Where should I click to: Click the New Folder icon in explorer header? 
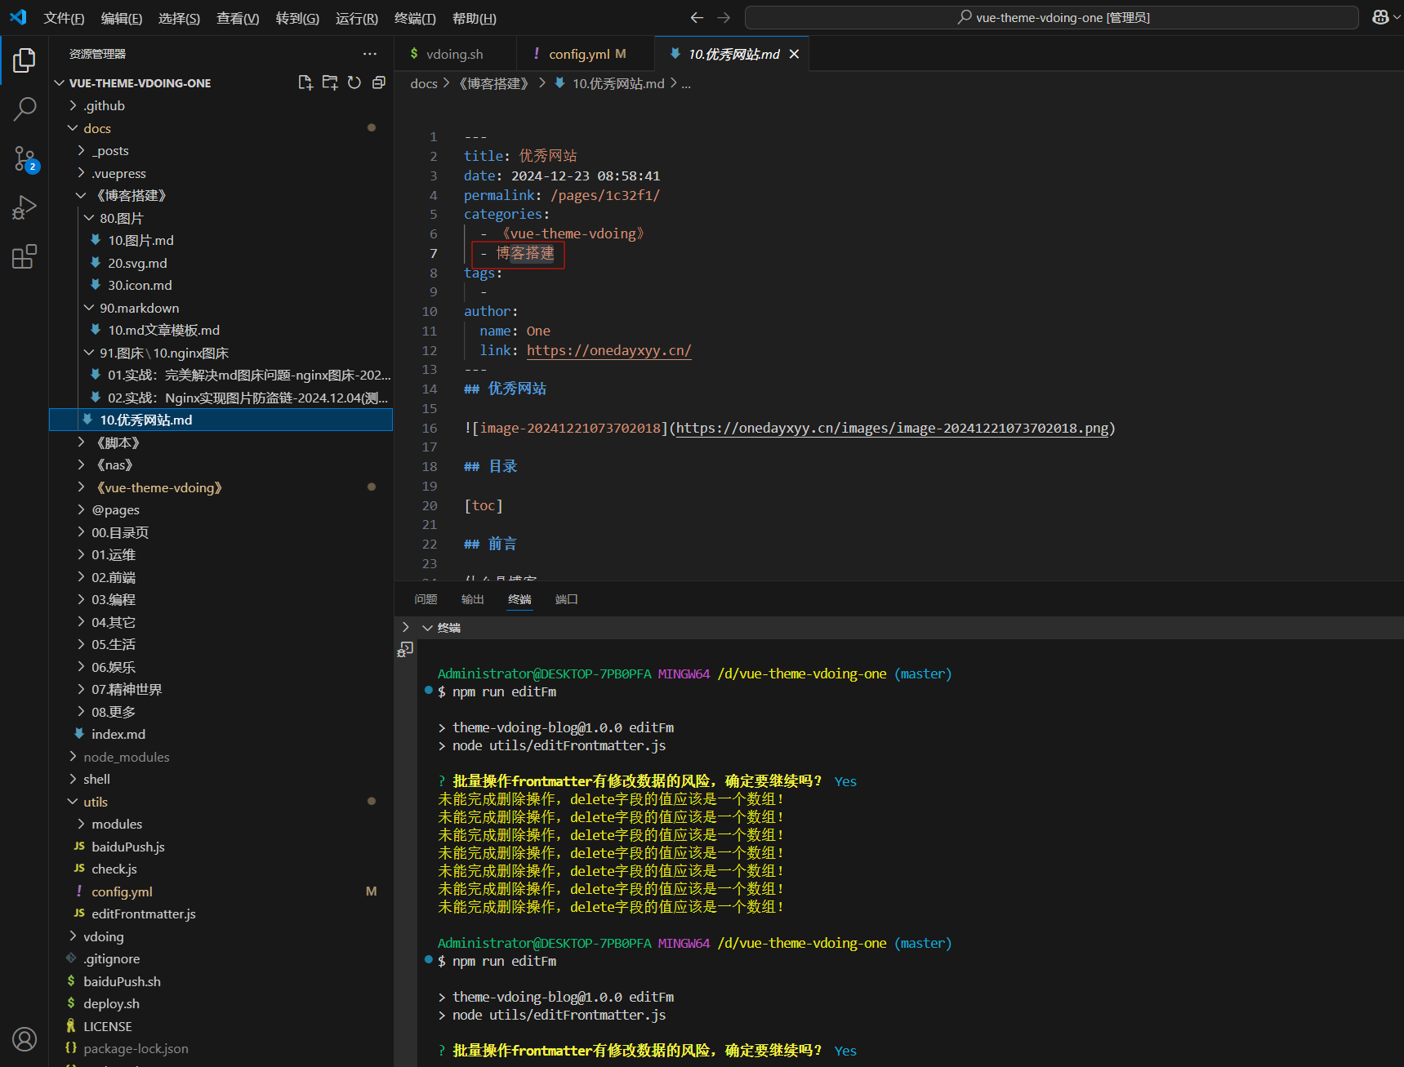click(330, 82)
